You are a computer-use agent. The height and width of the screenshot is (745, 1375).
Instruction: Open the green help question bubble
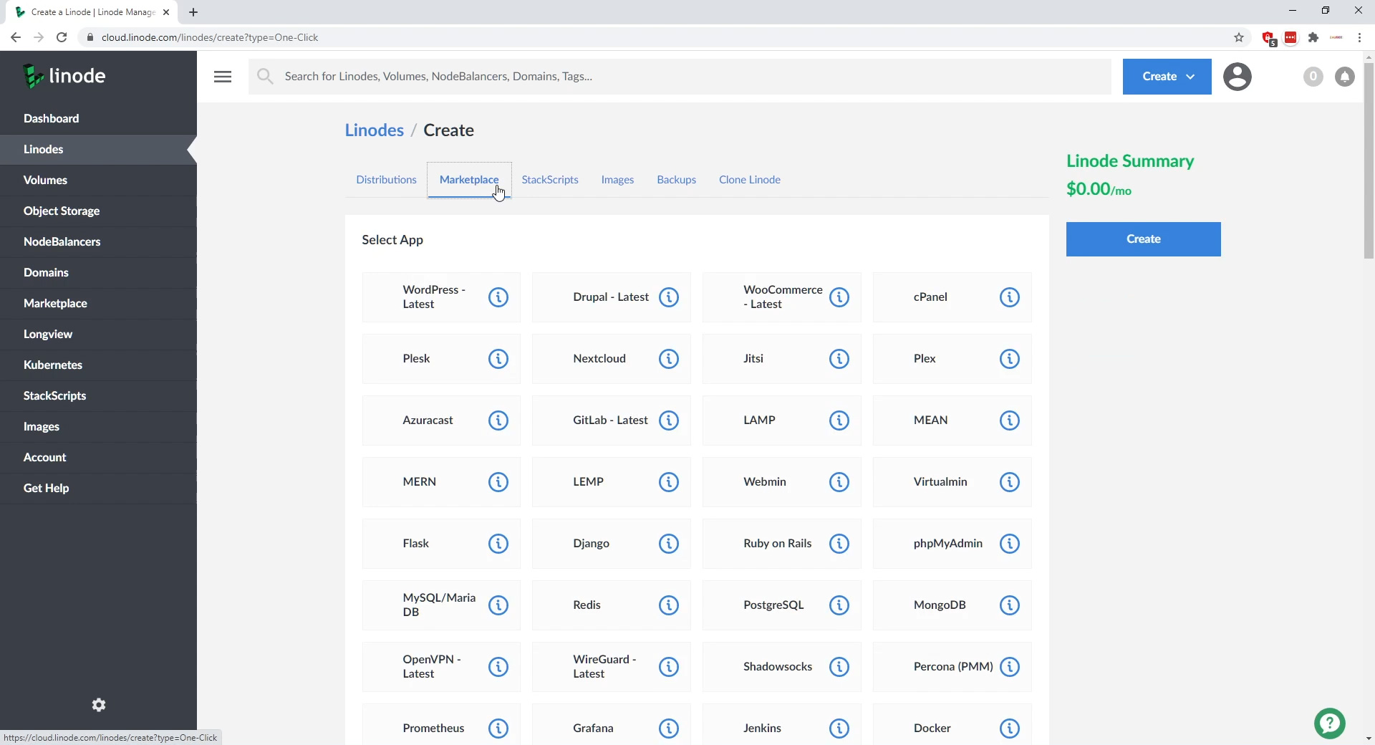coord(1330,724)
